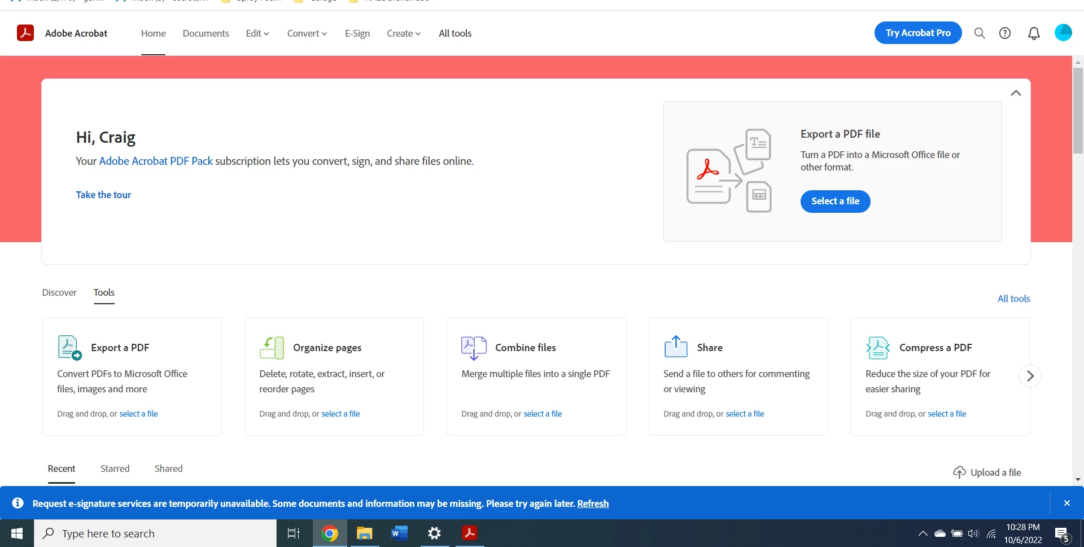Select the Recent files tab
The height and width of the screenshot is (547, 1084).
click(62, 469)
